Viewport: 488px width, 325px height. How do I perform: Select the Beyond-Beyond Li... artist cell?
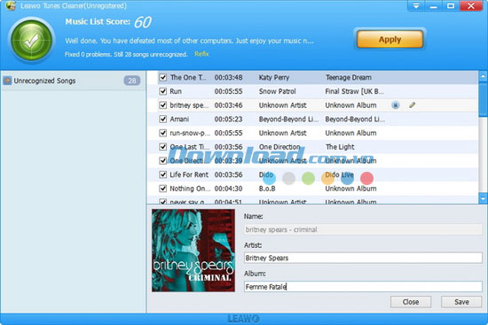[288, 119]
